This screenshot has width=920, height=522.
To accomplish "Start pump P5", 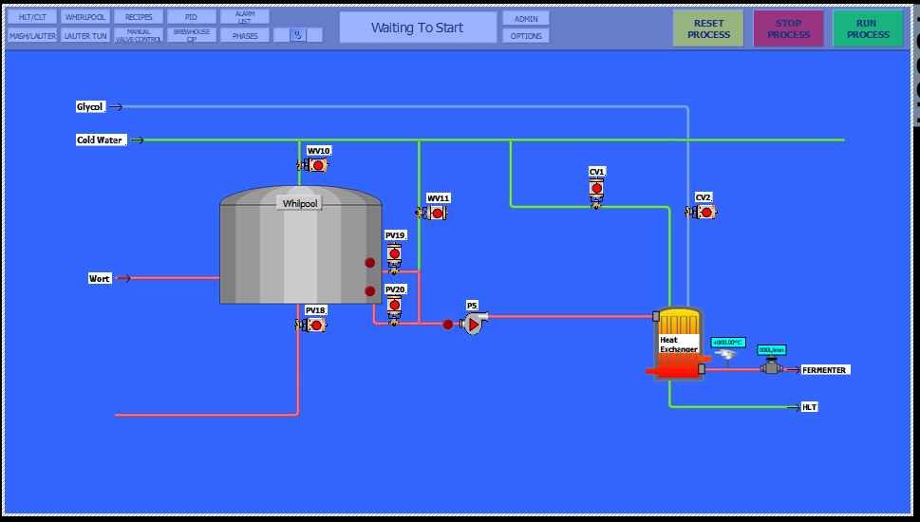I will pos(474,324).
